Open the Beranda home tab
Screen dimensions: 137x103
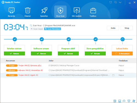[x=12, y=12]
